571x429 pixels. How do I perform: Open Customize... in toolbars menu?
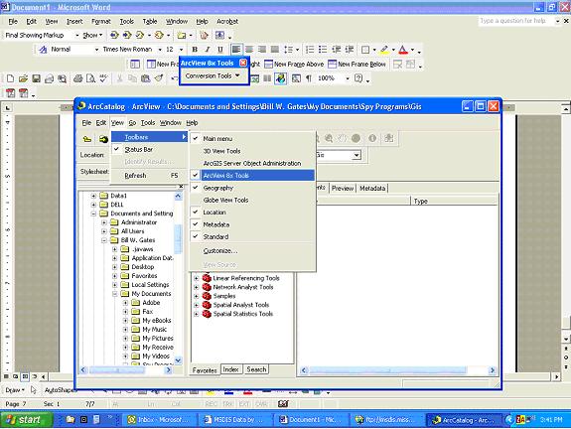coord(252,250)
